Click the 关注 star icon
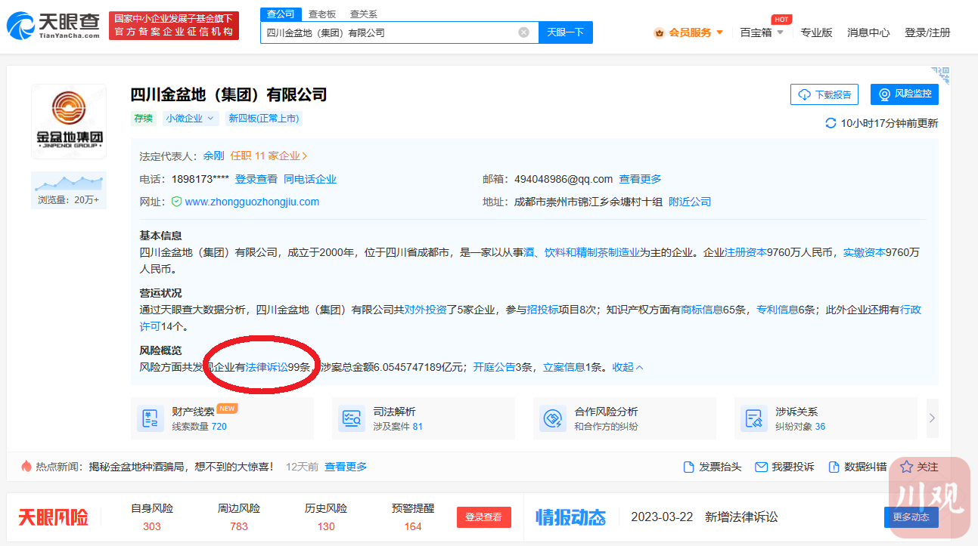The height and width of the screenshot is (546, 978). click(906, 467)
